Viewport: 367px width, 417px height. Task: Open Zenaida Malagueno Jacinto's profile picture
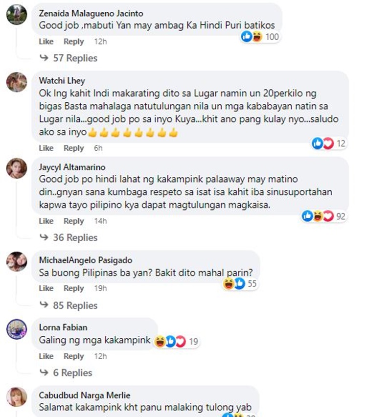17,15
